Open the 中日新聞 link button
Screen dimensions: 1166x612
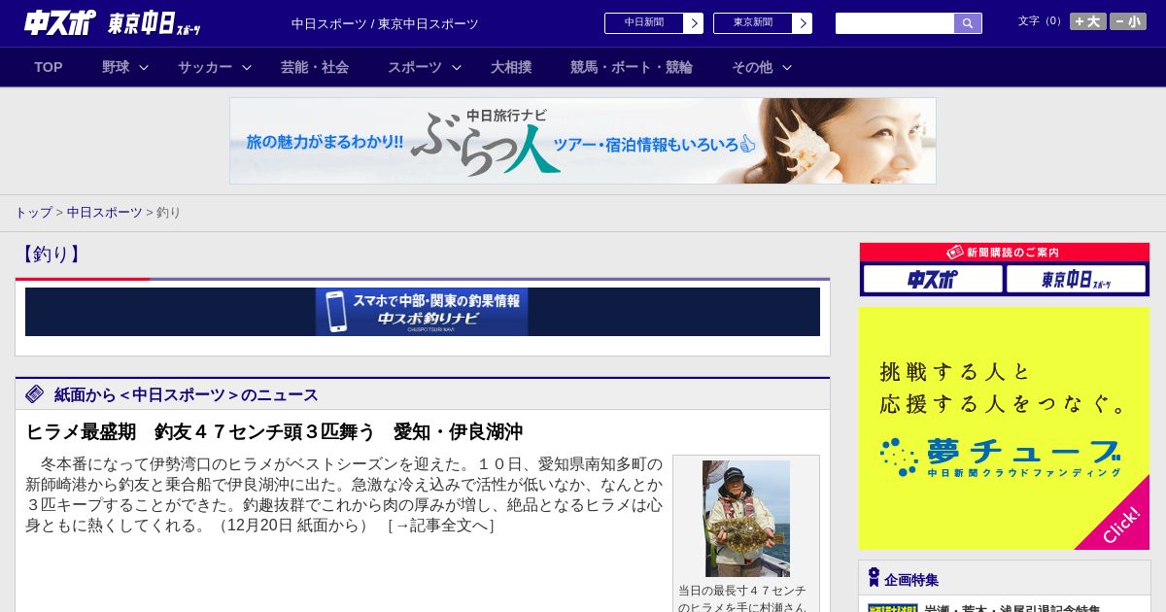coord(644,23)
